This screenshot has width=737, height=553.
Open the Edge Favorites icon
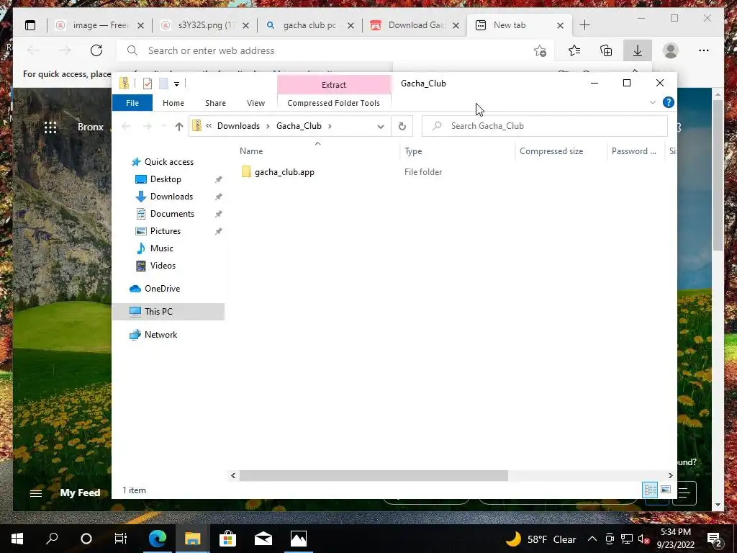coord(574,50)
